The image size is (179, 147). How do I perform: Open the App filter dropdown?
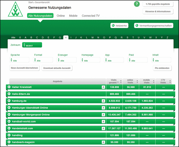pos(114,60)
